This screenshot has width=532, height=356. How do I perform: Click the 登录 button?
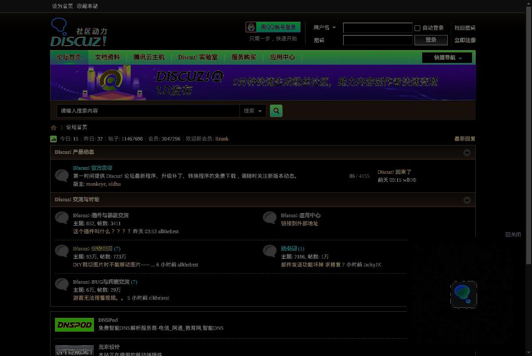click(x=430, y=40)
